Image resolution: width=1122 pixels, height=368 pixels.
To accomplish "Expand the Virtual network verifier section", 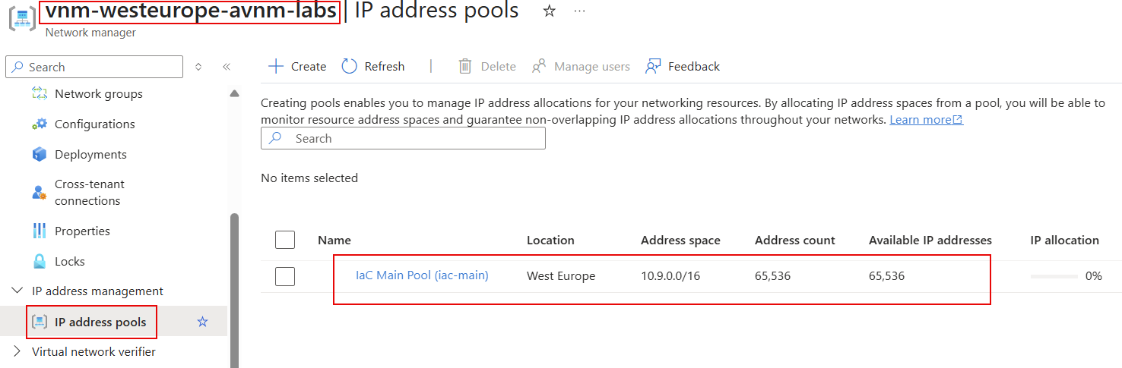I will (17, 352).
